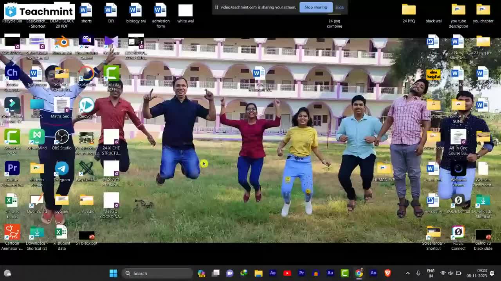Open the RODE Central desktop shortcut
The image size is (501, 281).
[x=458, y=201]
